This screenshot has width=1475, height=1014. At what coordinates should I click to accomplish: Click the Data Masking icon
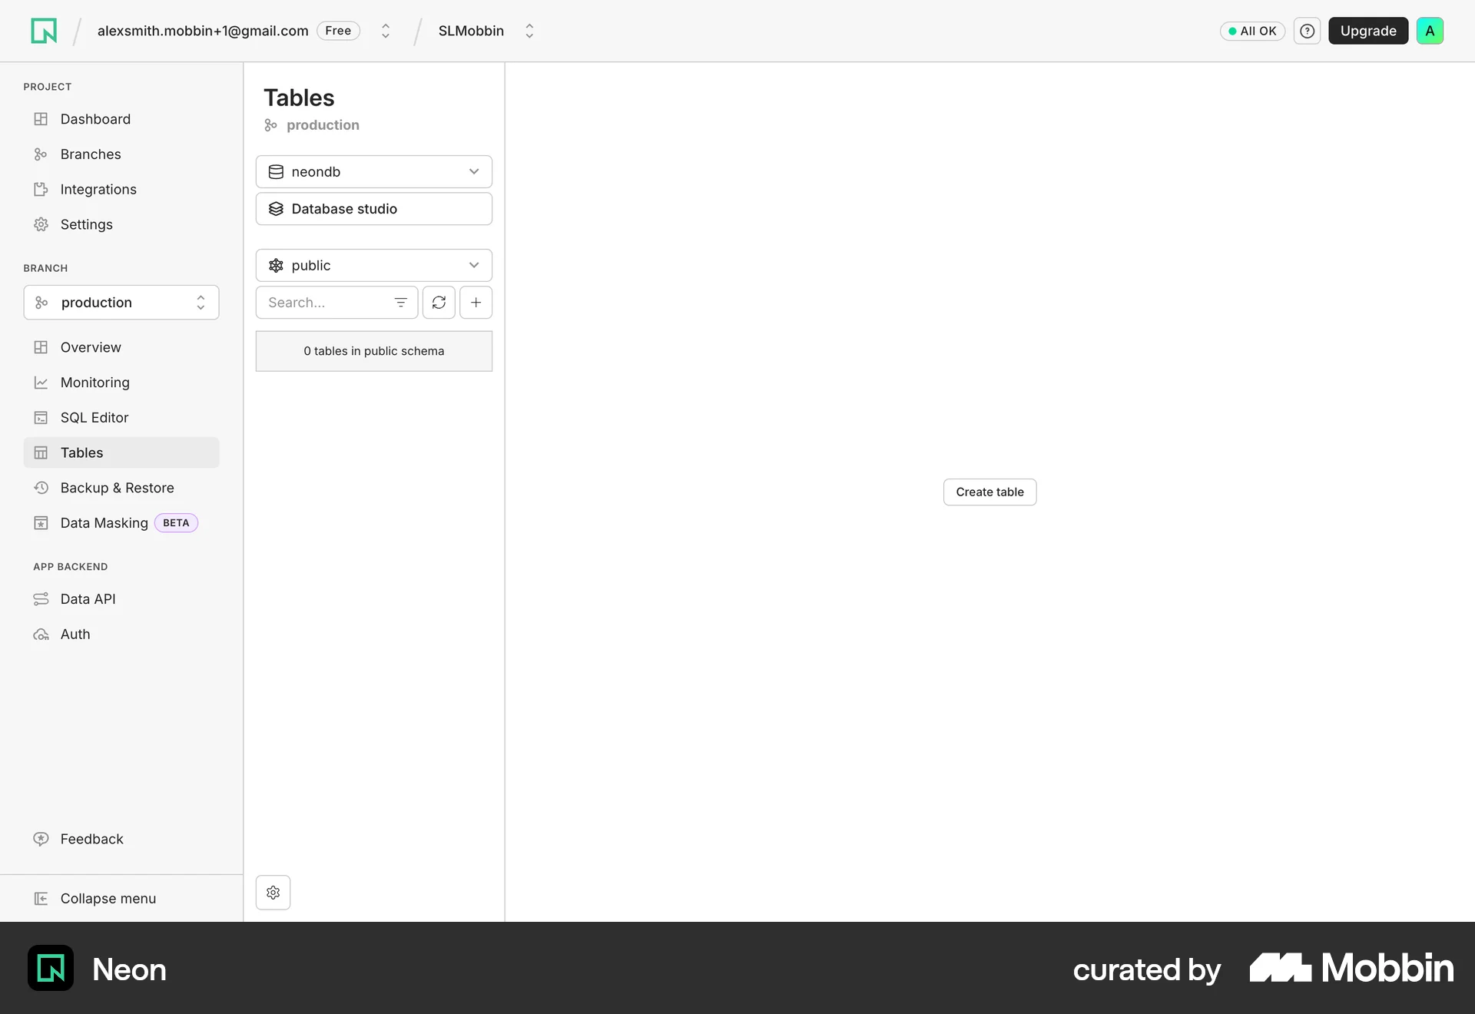pos(41,523)
